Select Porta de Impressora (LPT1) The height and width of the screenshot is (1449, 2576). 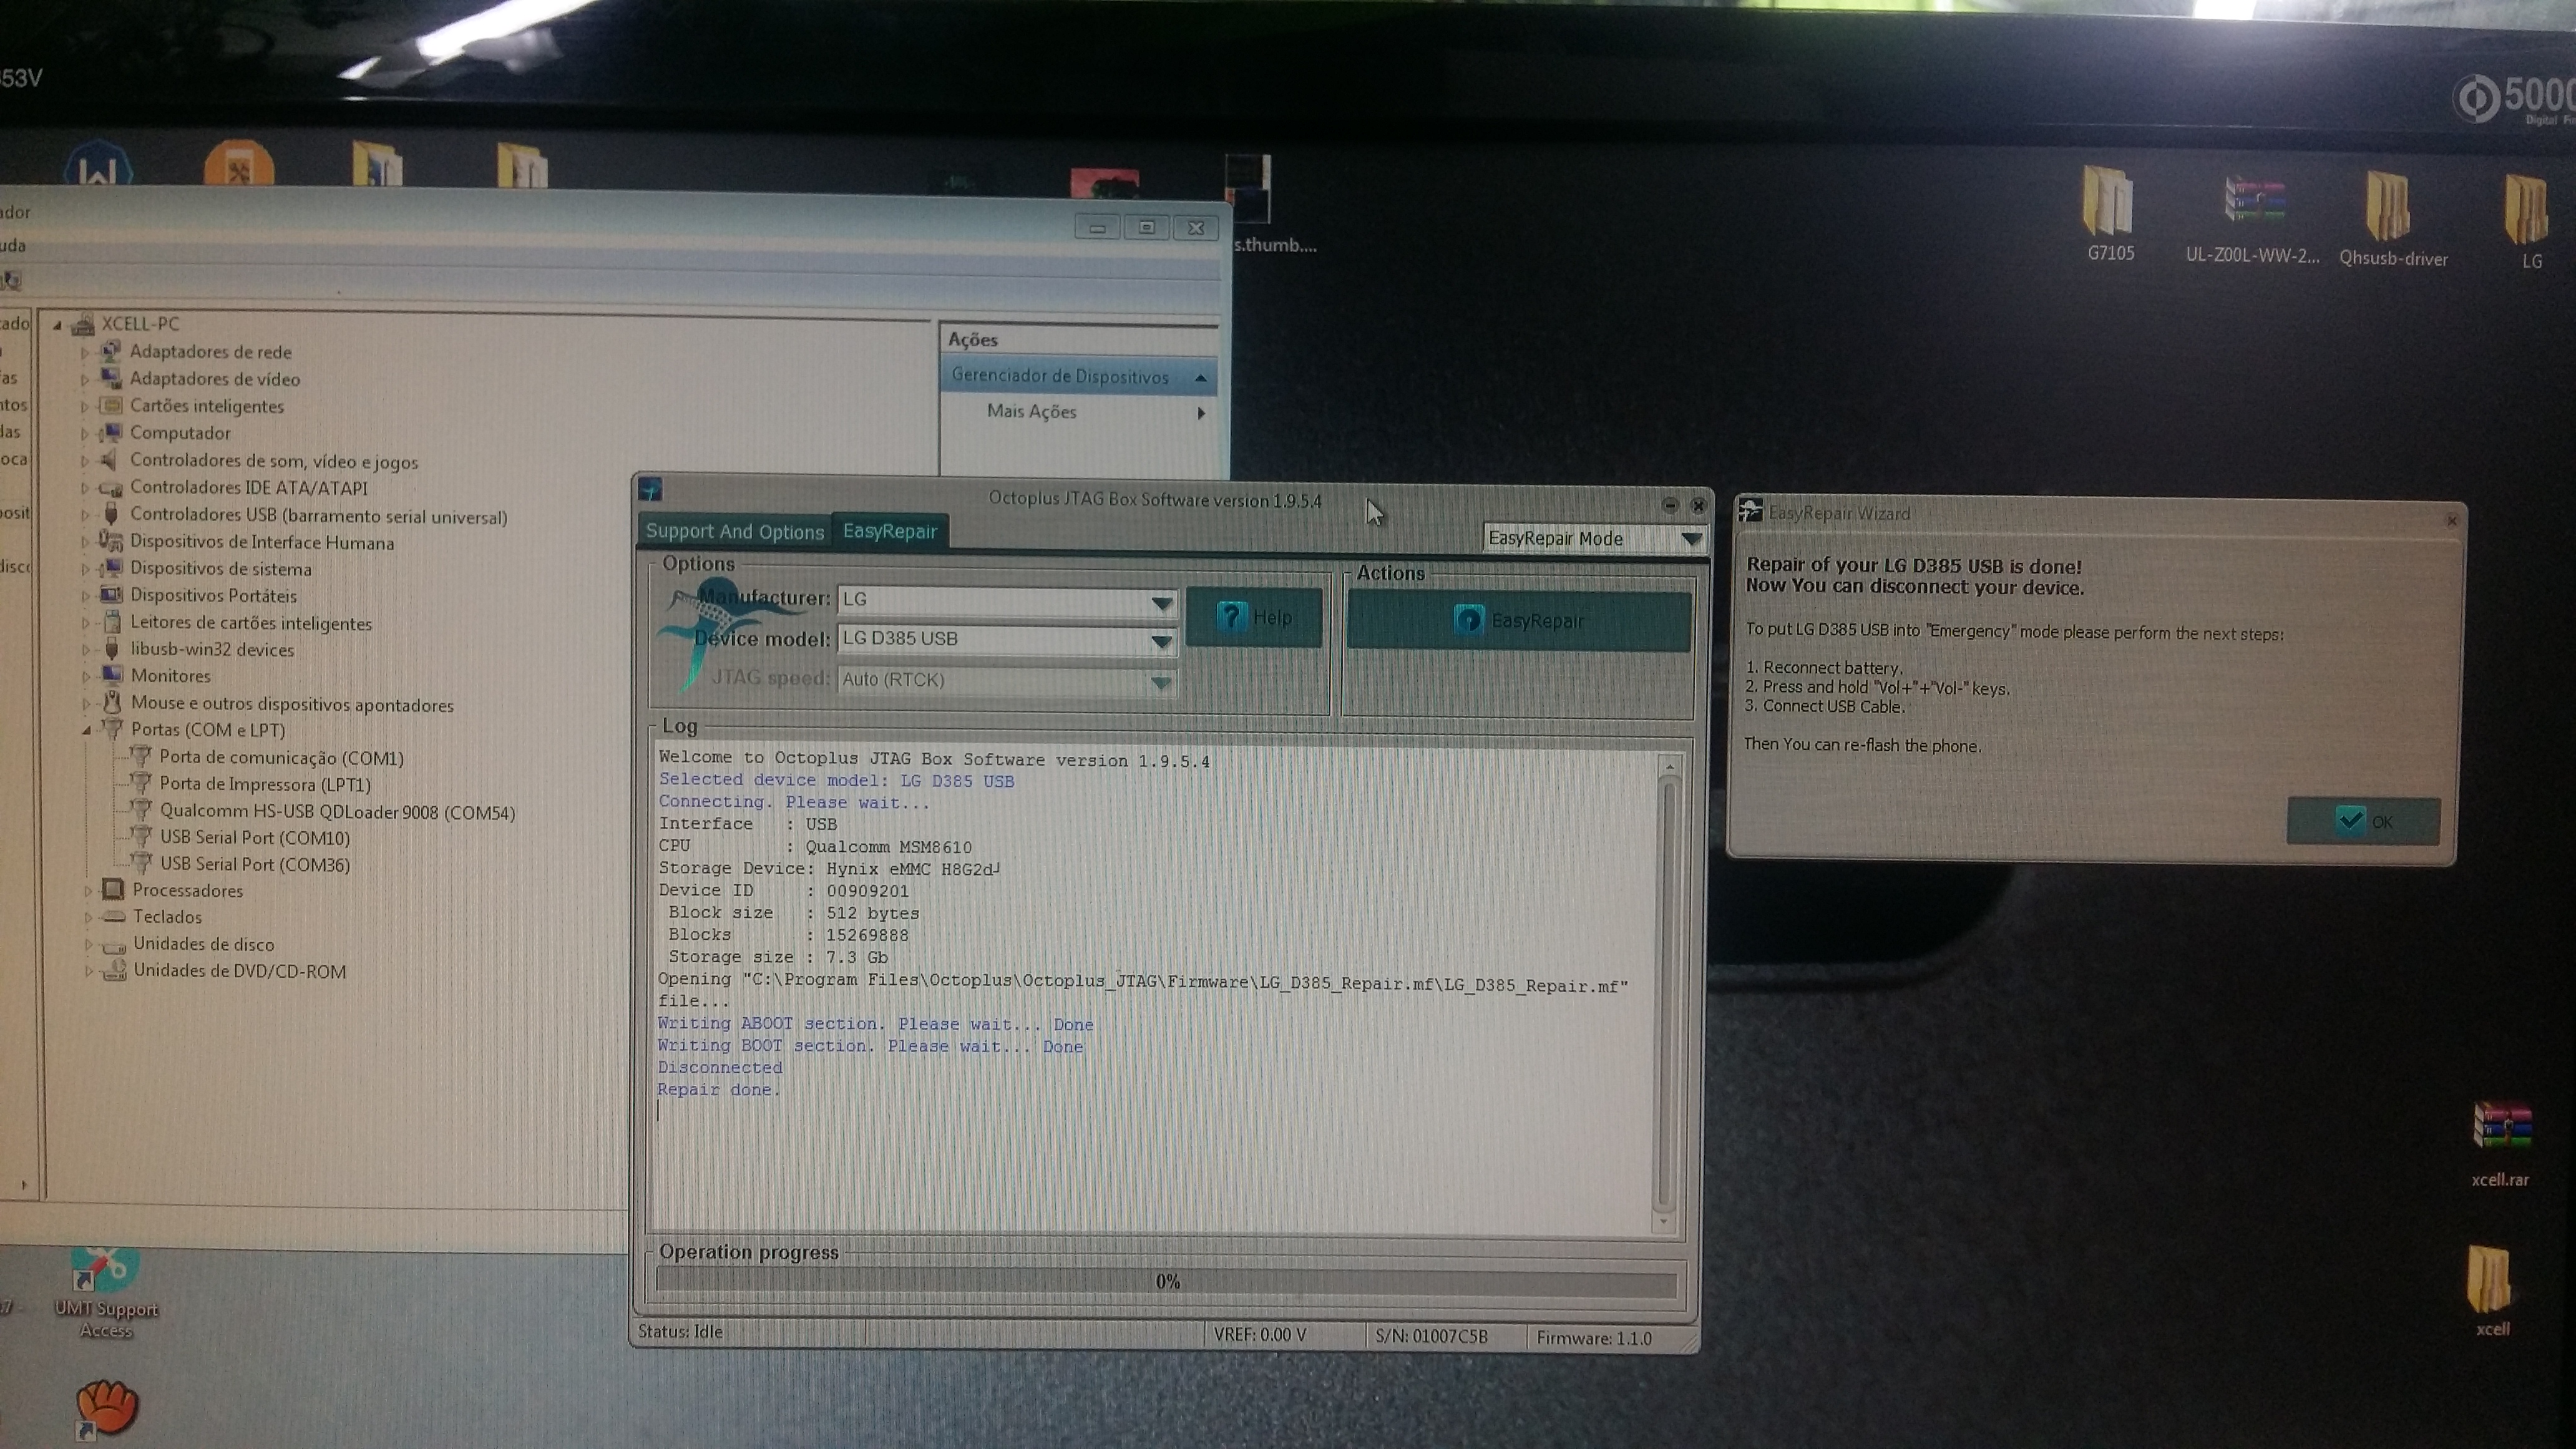[265, 784]
